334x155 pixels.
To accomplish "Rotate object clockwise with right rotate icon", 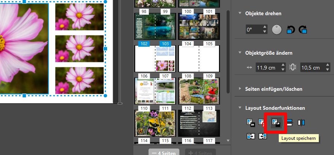I will coord(303,30).
